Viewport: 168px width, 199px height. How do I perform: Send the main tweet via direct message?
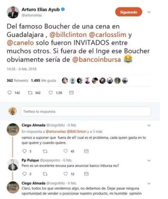(71, 93)
